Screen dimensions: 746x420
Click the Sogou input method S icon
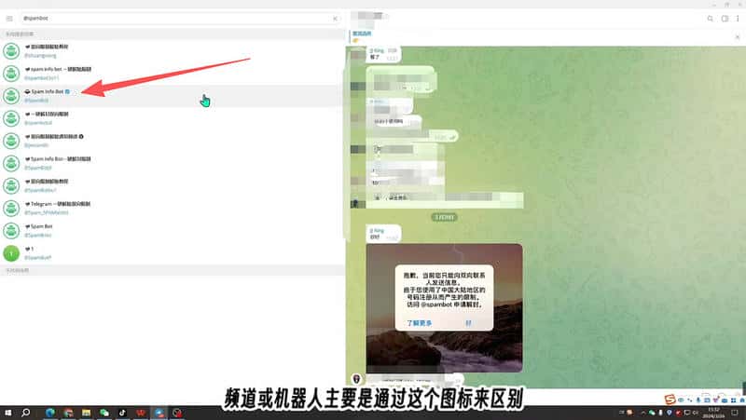coord(670,400)
